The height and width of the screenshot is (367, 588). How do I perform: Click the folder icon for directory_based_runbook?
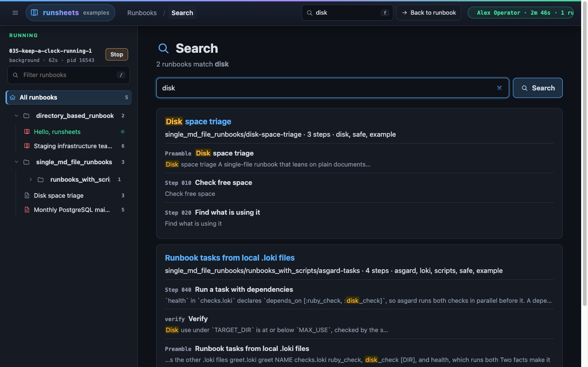[x=27, y=116]
